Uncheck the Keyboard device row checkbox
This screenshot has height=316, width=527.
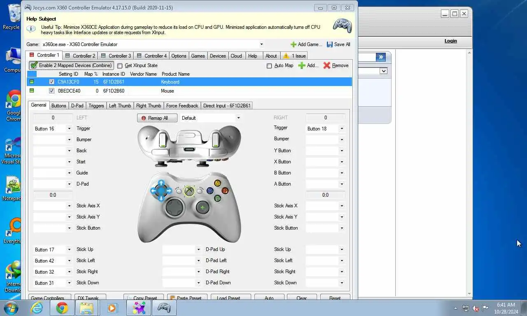[x=51, y=82]
